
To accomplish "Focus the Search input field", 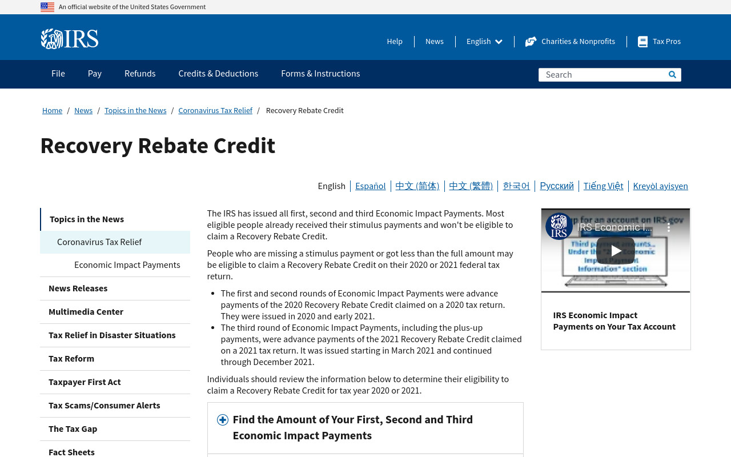I will (603, 74).
